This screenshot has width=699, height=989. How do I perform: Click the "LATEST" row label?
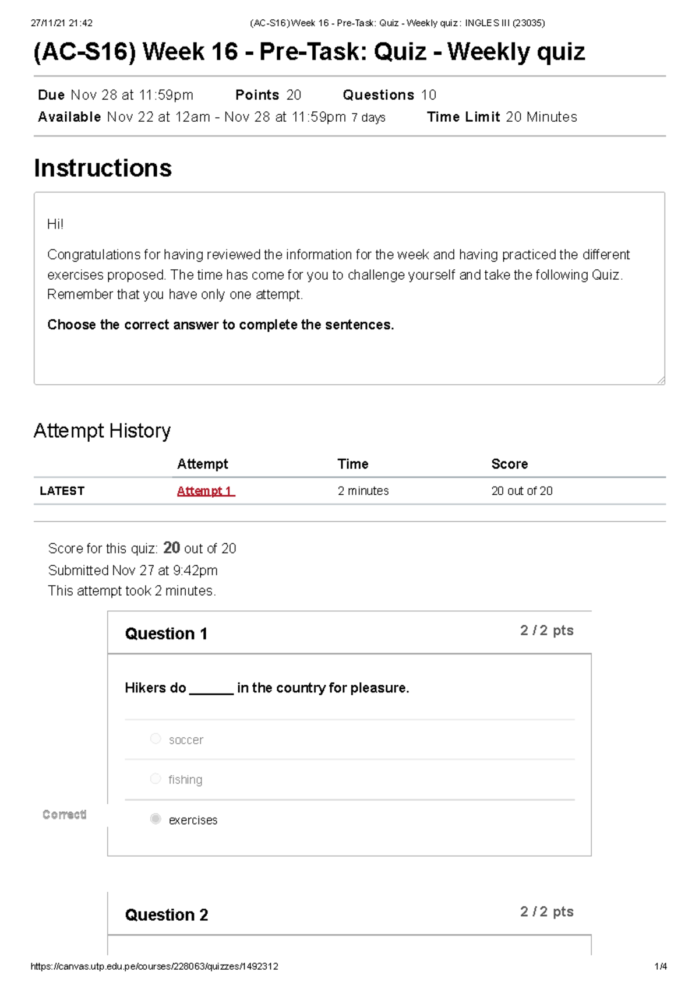[62, 491]
